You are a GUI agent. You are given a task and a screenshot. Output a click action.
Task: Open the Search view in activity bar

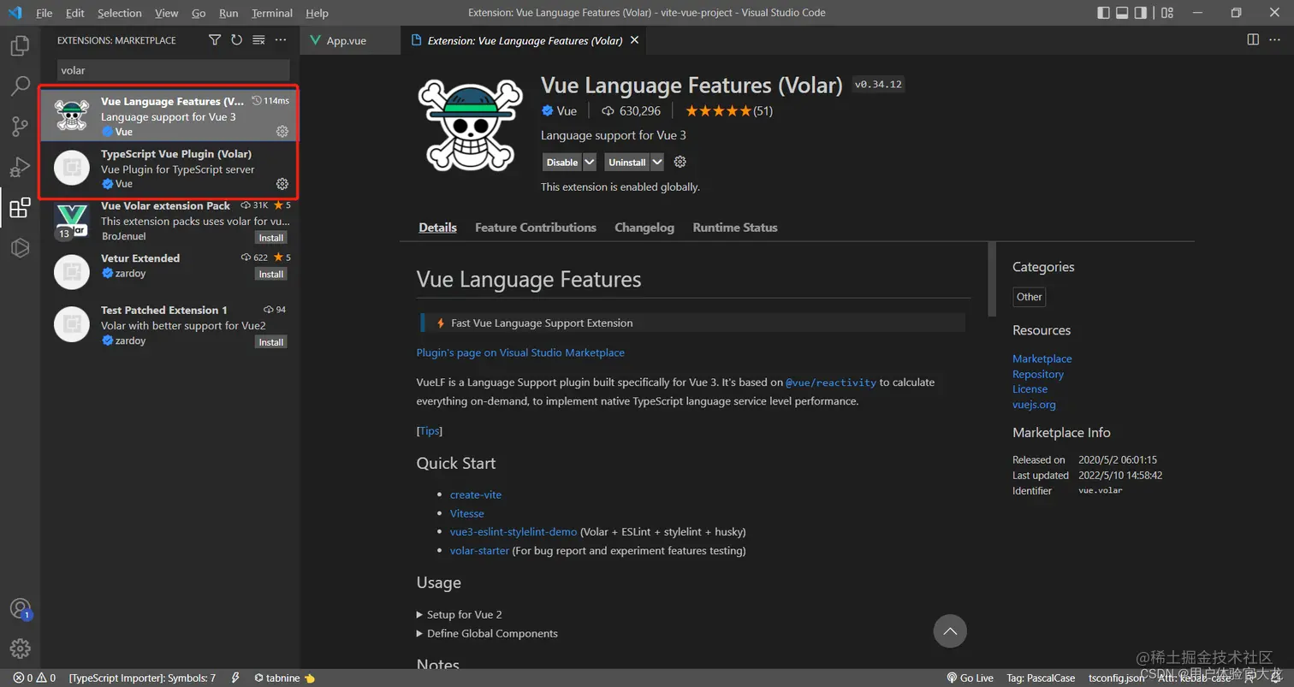[x=20, y=86]
